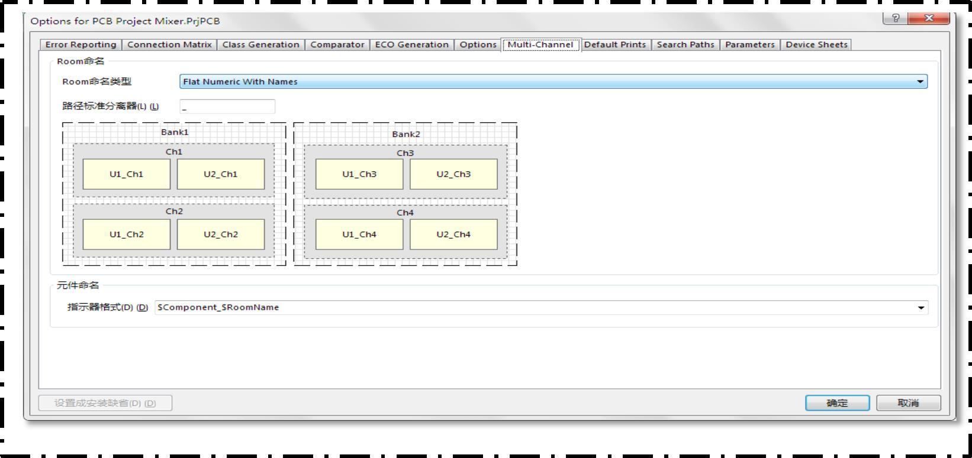Click the path separator input field

coord(227,107)
